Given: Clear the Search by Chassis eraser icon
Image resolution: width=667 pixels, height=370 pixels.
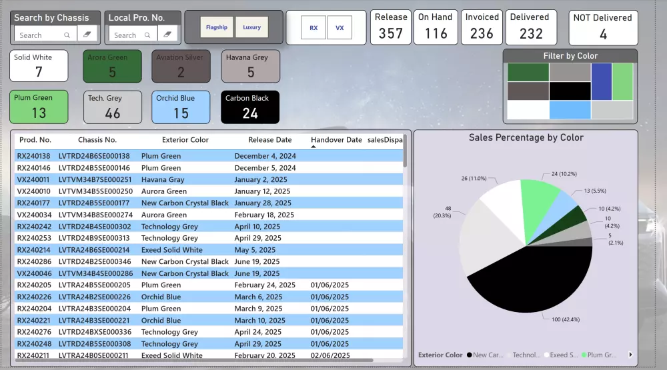Looking at the screenshot, I should (x=87, y=34).
